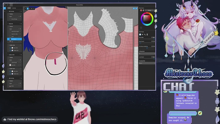The image size is (220, 124).
Task: Select the Under Panels layer
Action: (x=14, y=63)
